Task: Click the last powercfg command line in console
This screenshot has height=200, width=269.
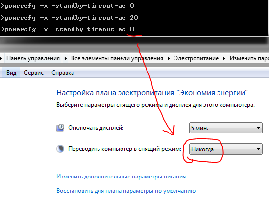Action: tap(68, 29)
